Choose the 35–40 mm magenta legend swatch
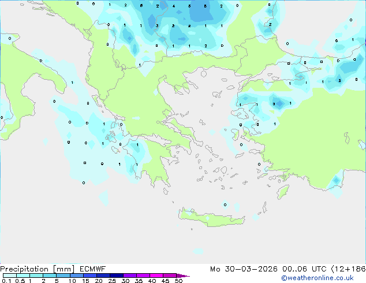 coord(143,275)
